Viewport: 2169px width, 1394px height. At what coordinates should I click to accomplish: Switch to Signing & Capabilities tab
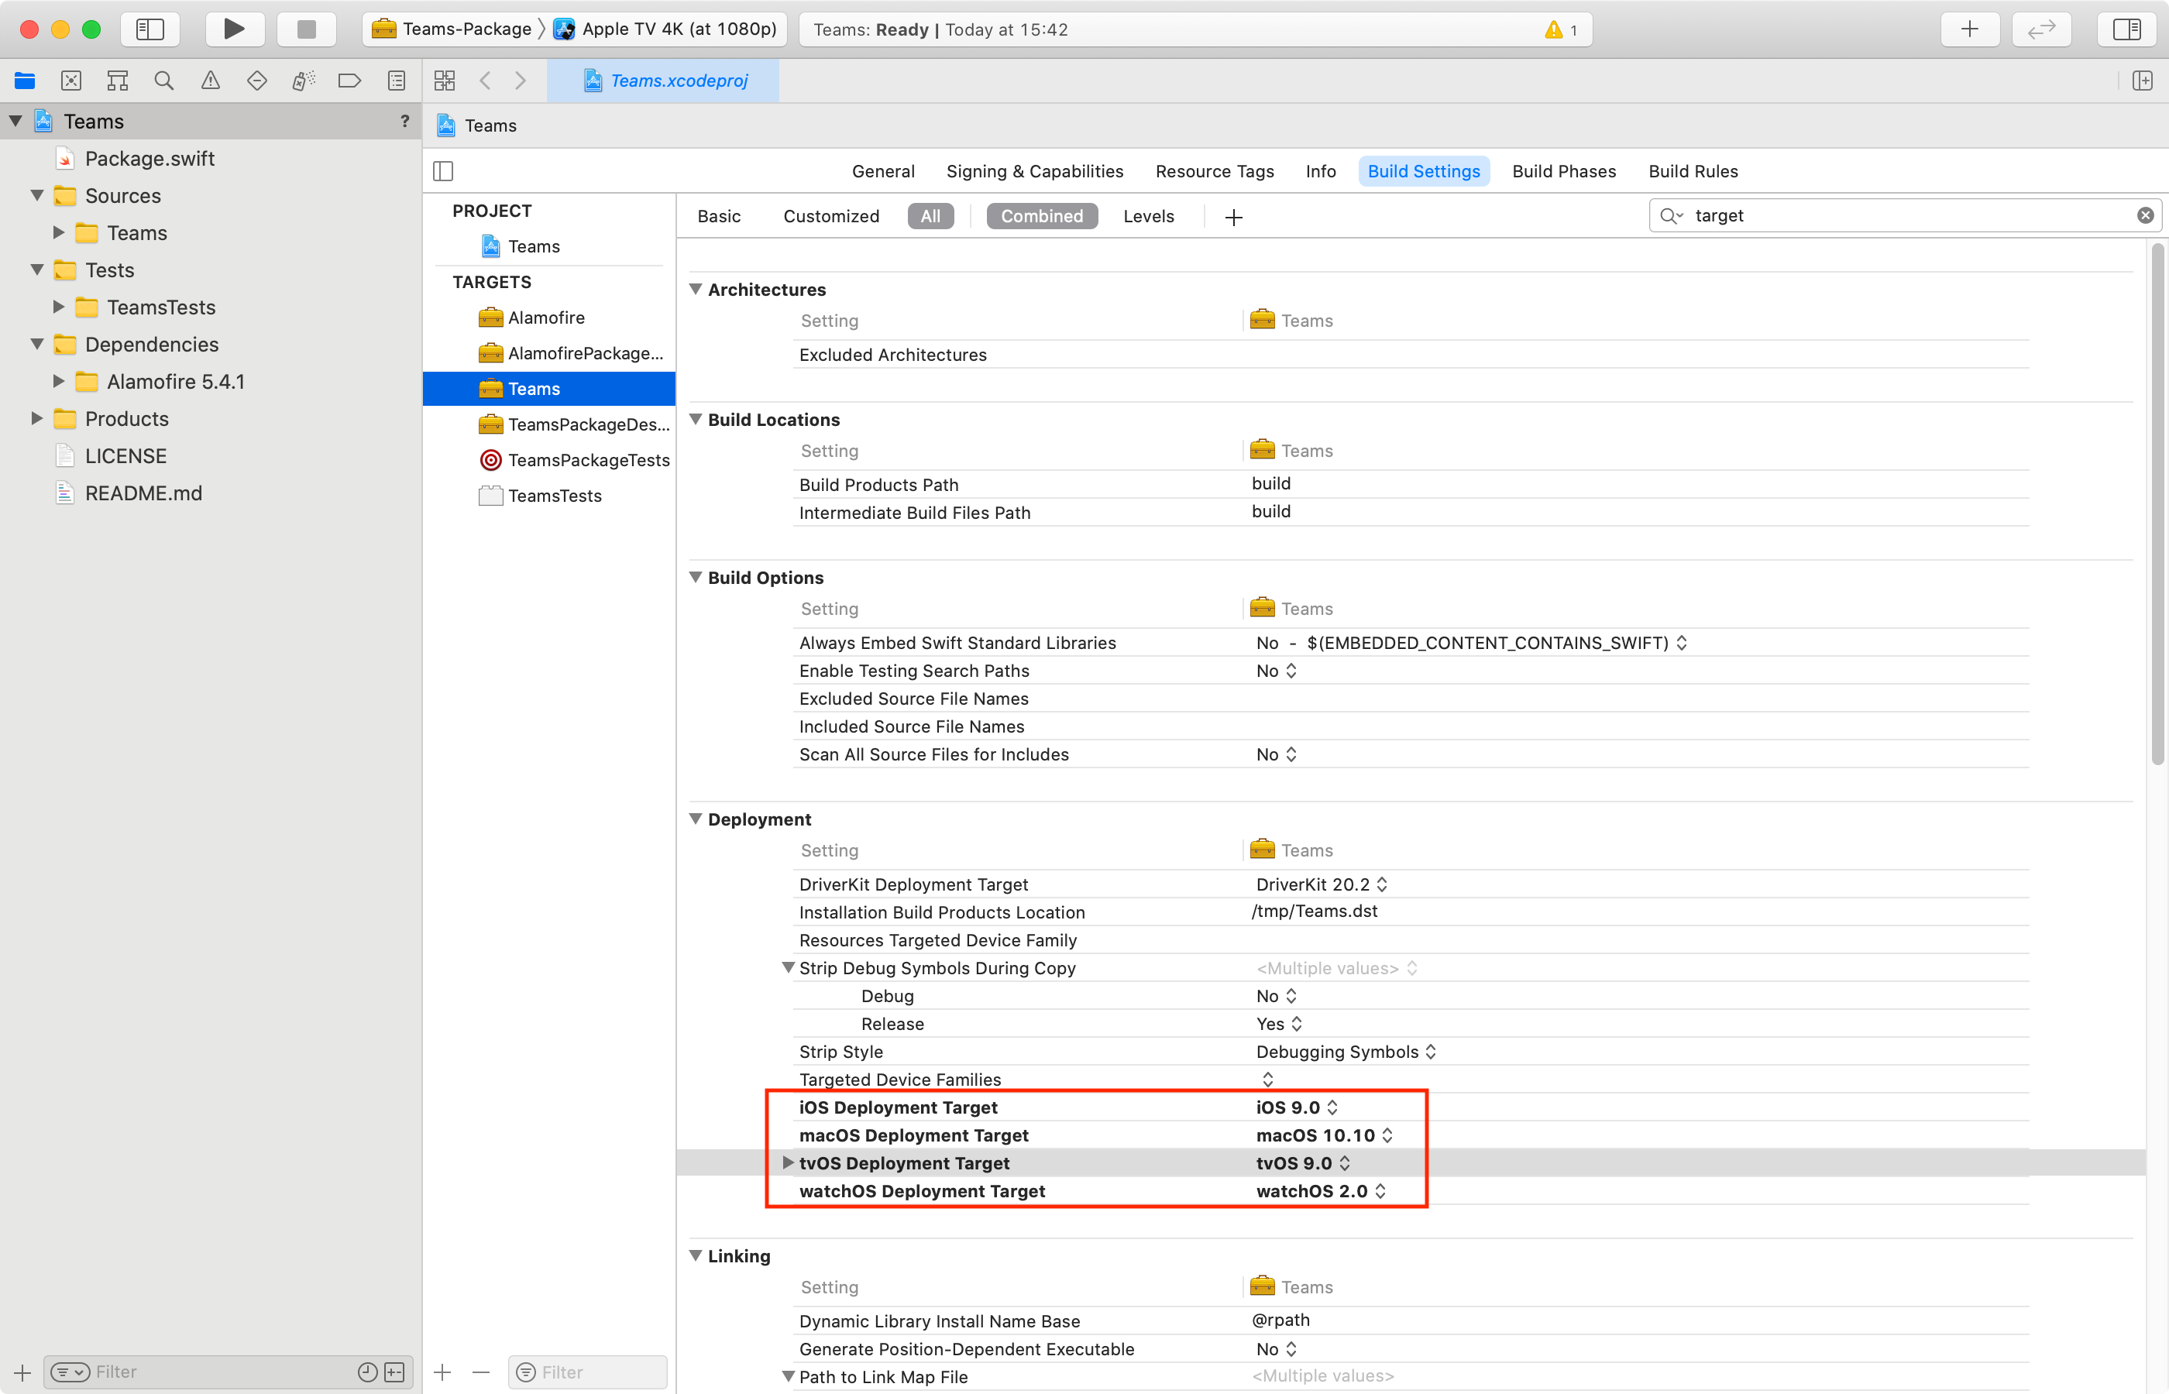click(x=1034, y=171)
